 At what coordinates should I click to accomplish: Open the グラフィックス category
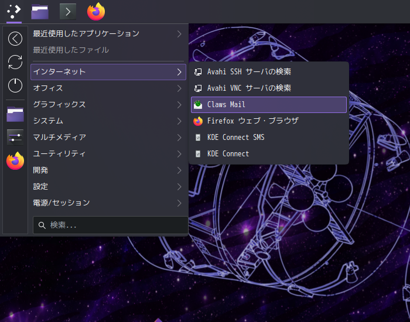108,105
